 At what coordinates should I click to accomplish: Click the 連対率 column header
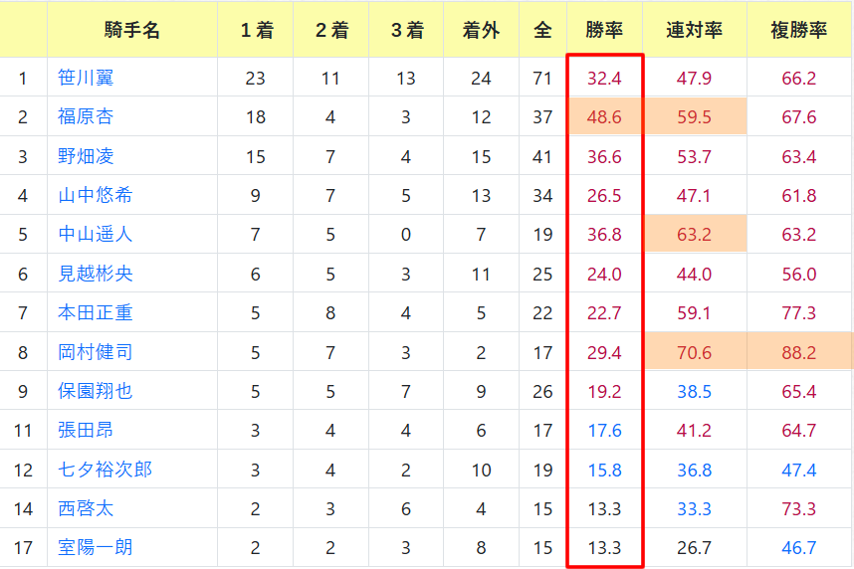(x=695, y=30)
